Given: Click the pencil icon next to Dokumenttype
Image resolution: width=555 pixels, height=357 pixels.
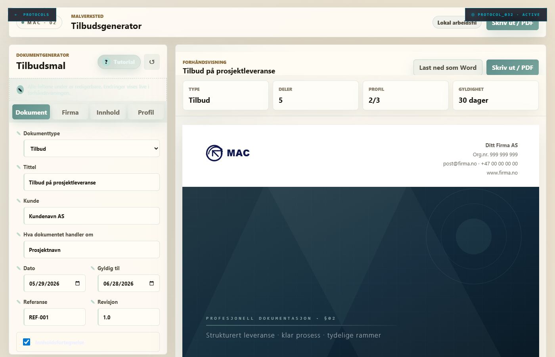Looking at the screenshot, I should coord(19,133).
